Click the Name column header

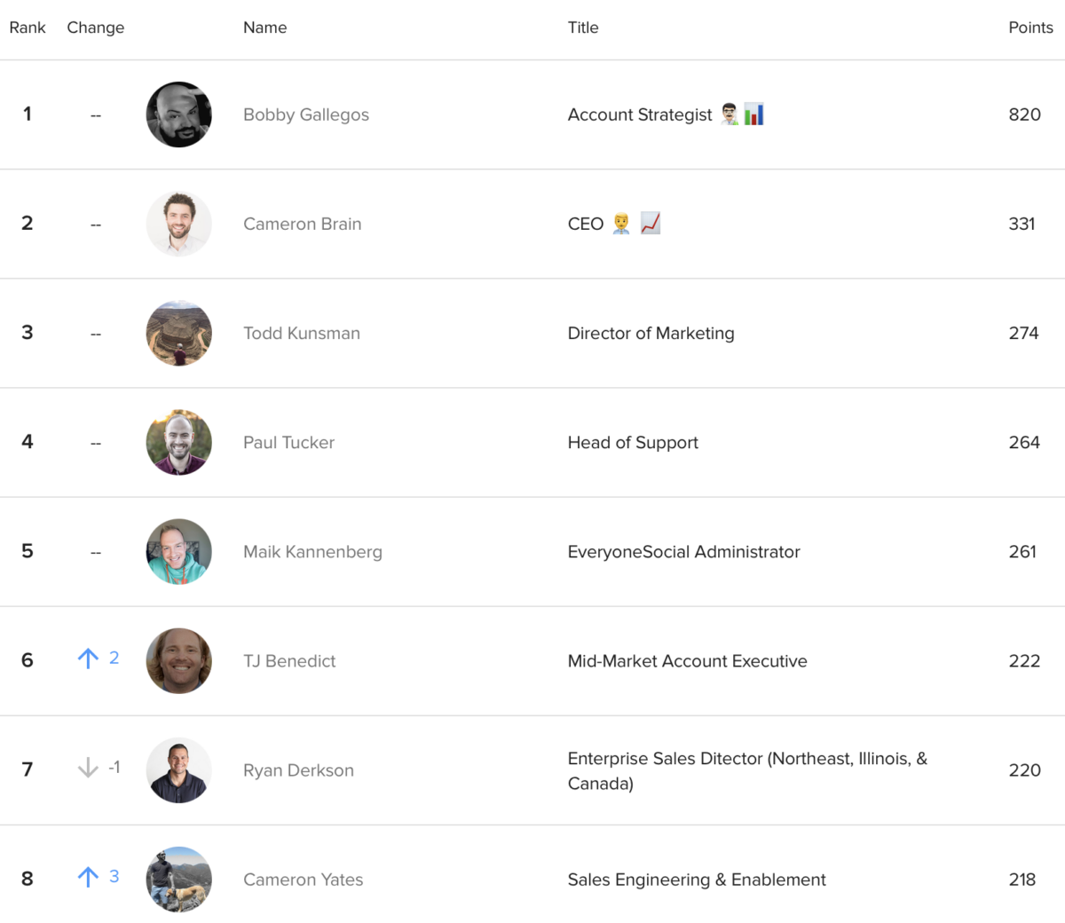click(x=264, y=28)
